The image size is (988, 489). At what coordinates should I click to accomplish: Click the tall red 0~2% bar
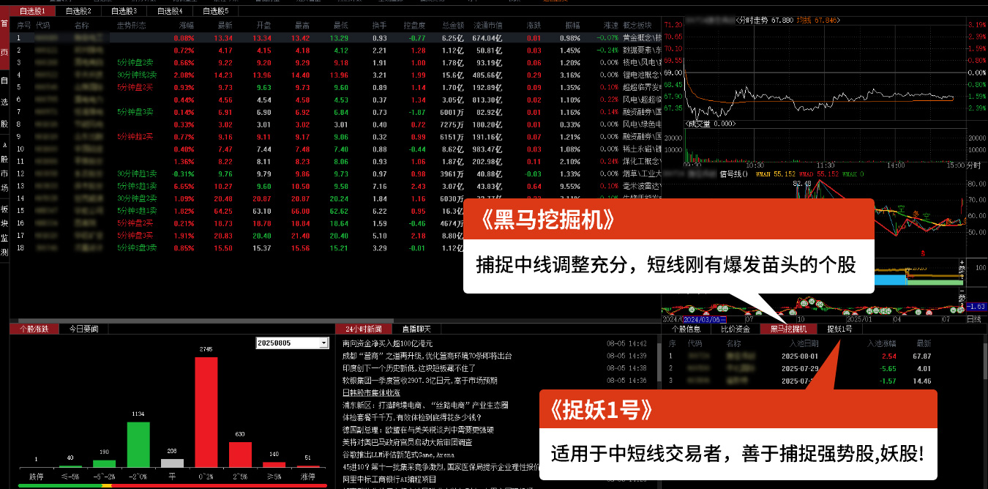tap(206, 410)
